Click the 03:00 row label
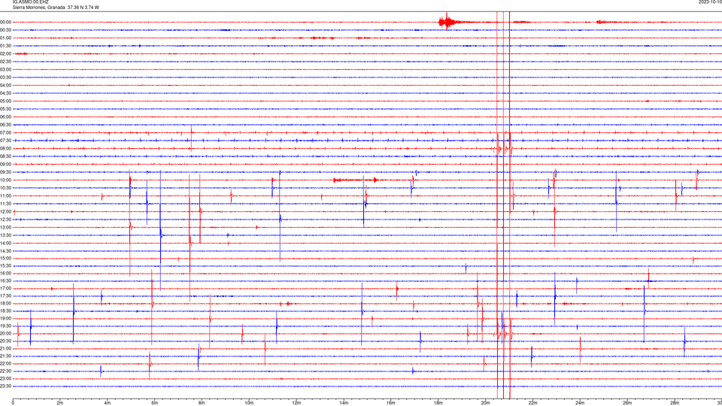Screen dimensions: 722x406 click(5, 69)
